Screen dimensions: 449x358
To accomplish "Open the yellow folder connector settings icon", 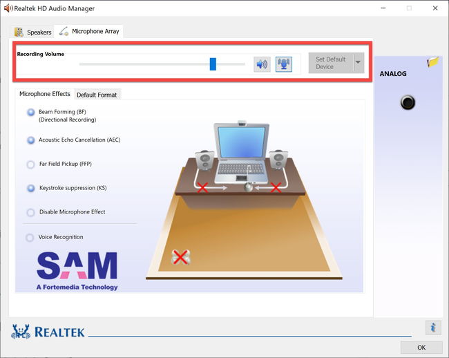I will (433, 62).
